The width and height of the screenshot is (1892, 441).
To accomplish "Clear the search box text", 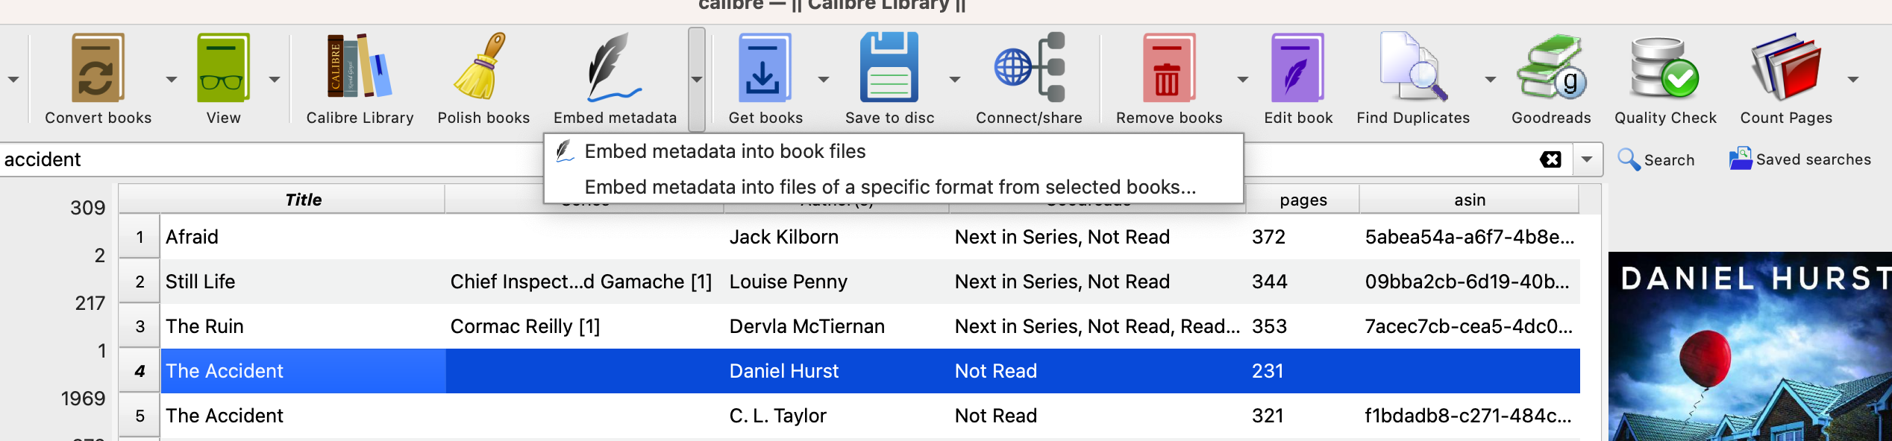I will point(1550,159).
